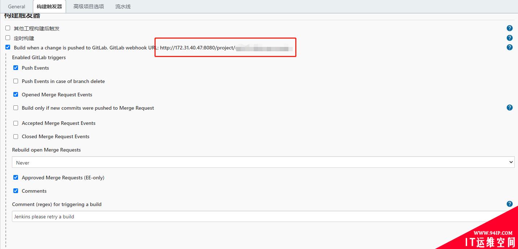The height and width of the screenshot is (249, 518).
Task: Open help for Comment regex field
Action: 509,204
